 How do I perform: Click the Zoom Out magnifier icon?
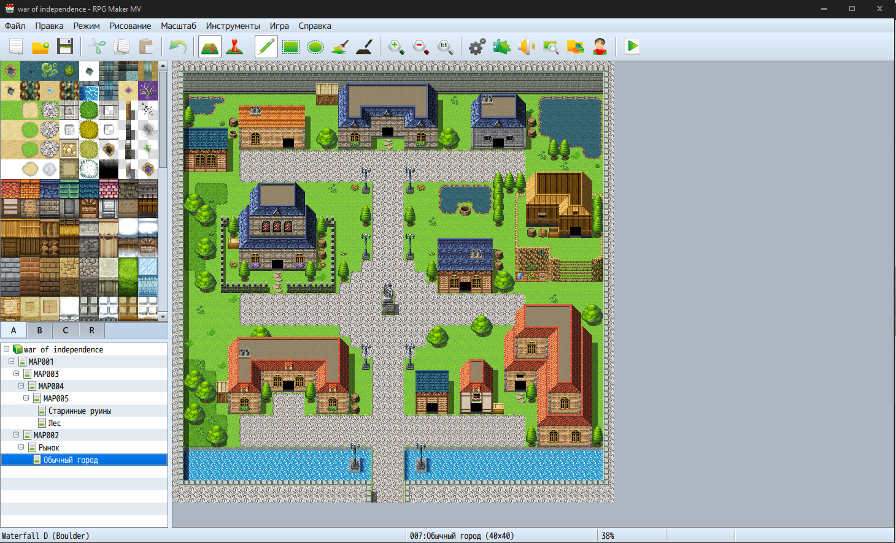pos(421,47)
